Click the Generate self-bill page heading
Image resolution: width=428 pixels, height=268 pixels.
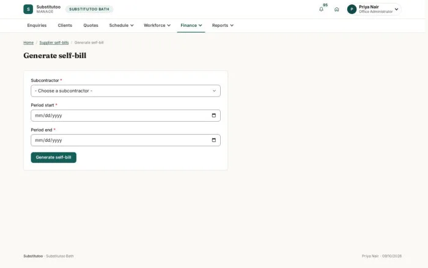point(55,56)
